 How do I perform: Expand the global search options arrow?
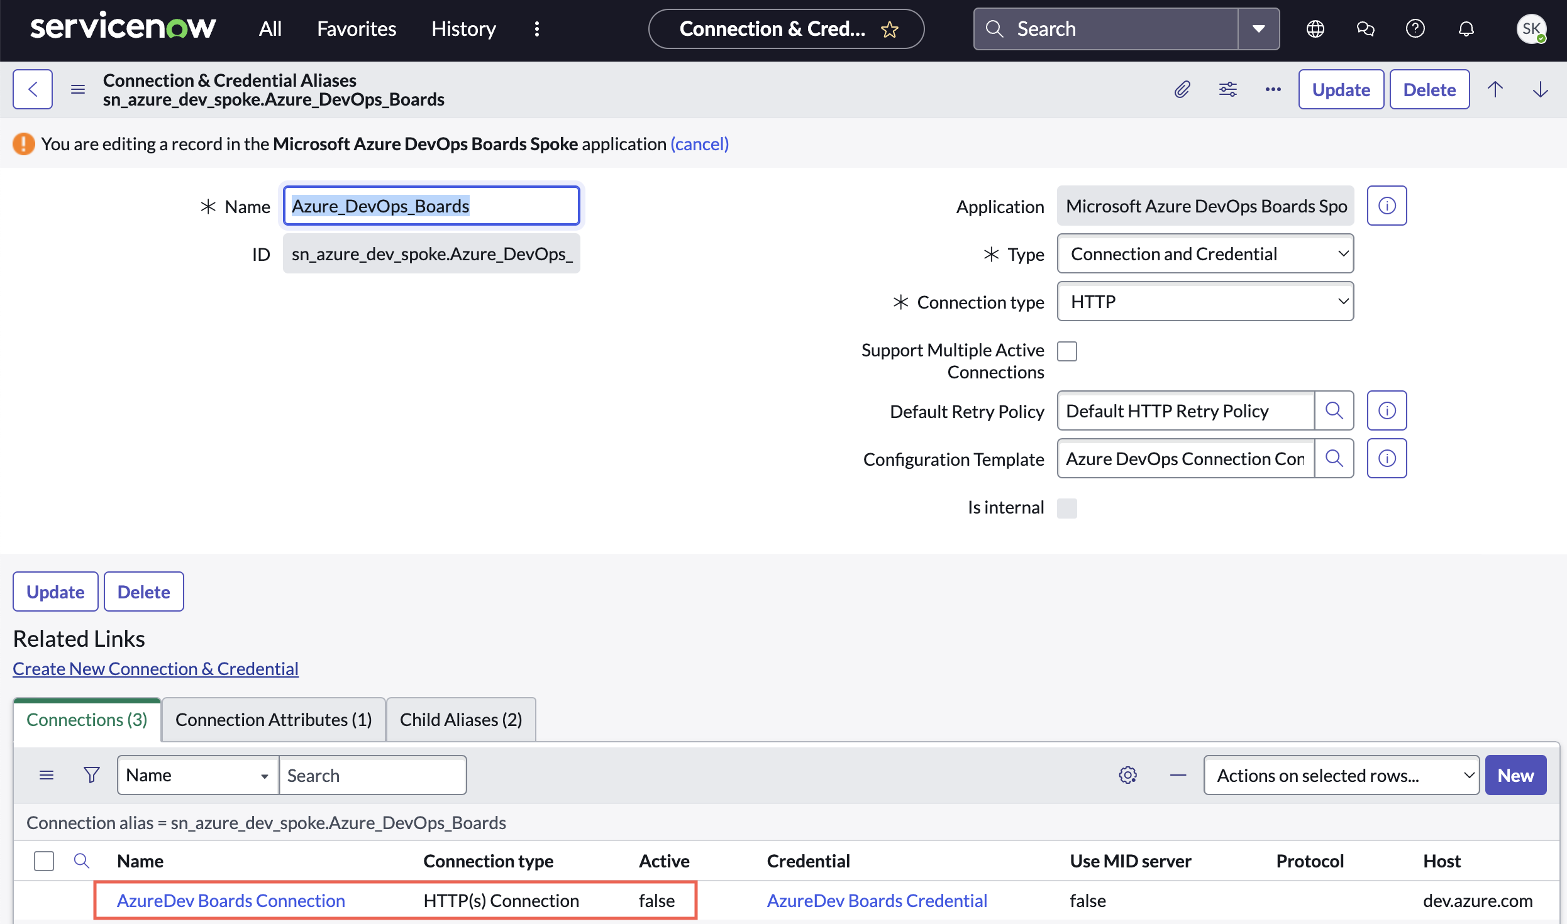pos(1258,29)
